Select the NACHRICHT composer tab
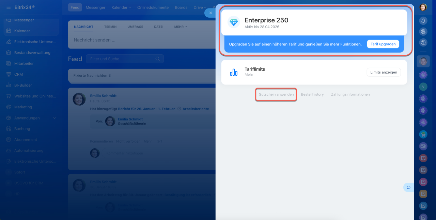 pyautogui.click(x=83, y=26)
